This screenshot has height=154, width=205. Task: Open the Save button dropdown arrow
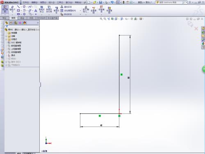(103, 2)
